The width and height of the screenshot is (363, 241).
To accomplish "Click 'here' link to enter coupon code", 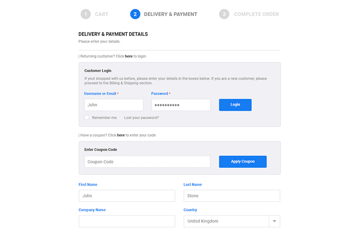I will coord(121,135).
